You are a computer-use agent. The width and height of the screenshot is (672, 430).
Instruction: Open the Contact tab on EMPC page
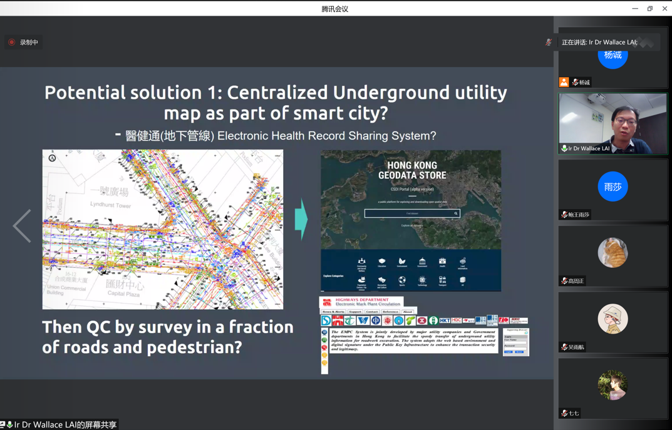tap(372, 312)
